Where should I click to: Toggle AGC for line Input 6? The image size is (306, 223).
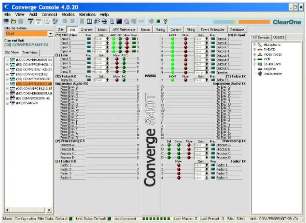(x=124, y=63)
